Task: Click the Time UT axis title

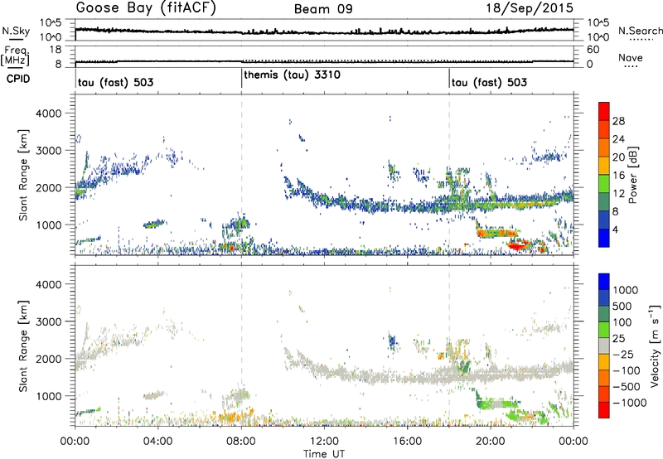Action: point(324,454)
